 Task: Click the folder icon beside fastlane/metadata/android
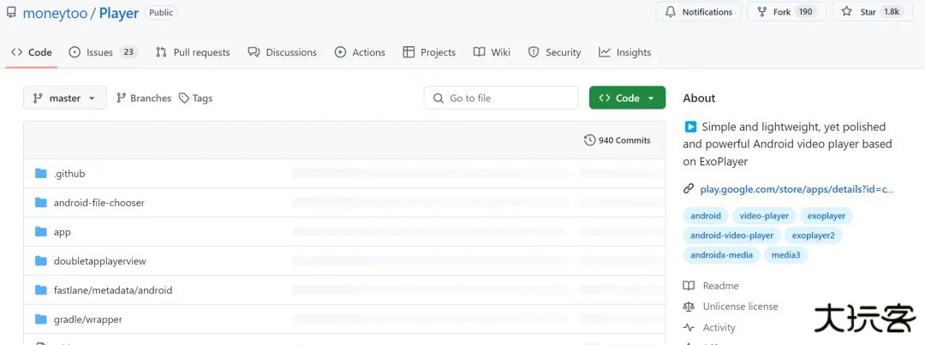pyautogui.click(x=41, y=289)
